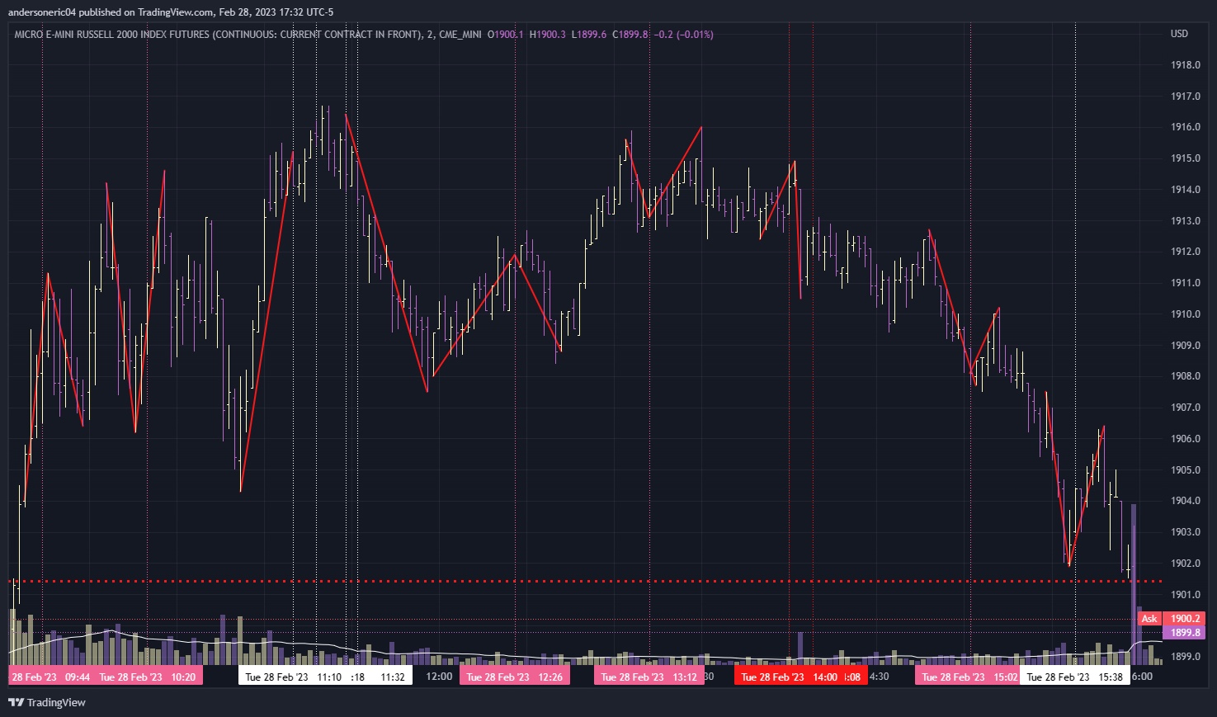Click the 1907.0 price axis label
This screenshot has width=1217, height=717.
pos(1186,408)
